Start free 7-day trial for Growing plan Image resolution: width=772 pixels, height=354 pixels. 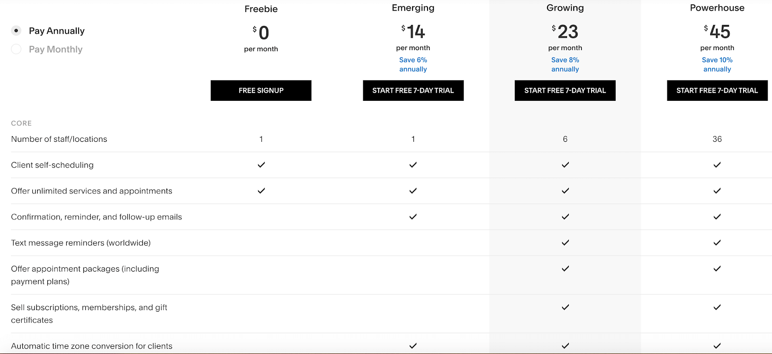[x=565, y=91]
